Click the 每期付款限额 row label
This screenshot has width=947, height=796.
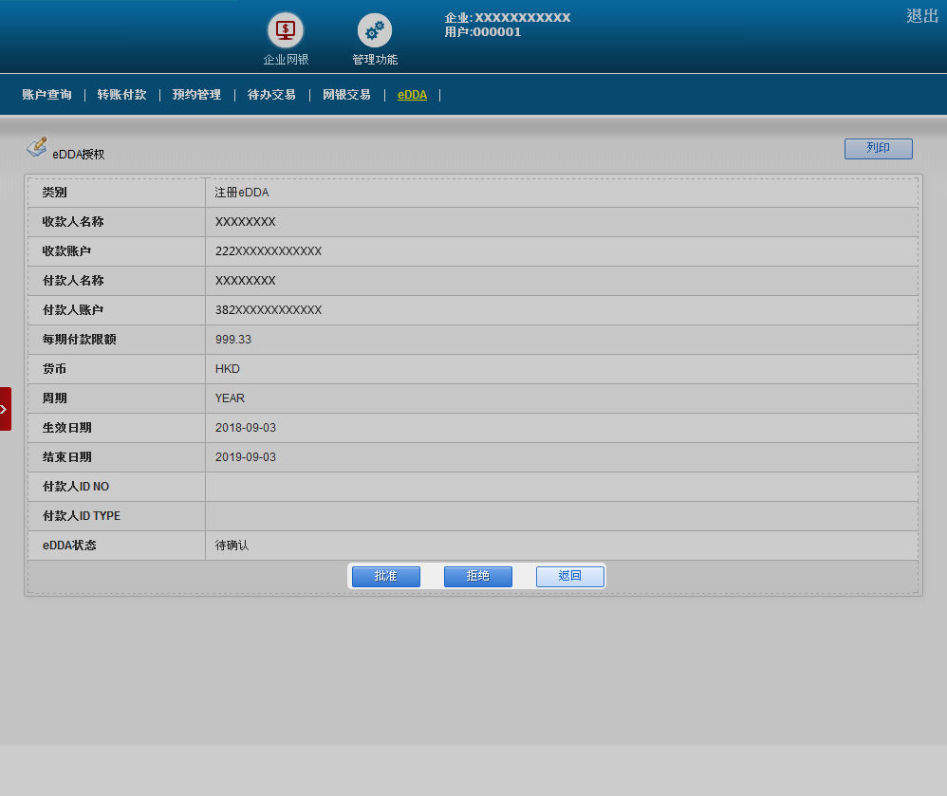tap(79, 340)
